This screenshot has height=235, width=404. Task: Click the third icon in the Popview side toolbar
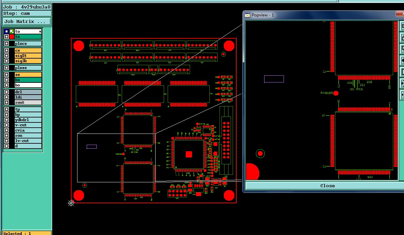(402, 49)
